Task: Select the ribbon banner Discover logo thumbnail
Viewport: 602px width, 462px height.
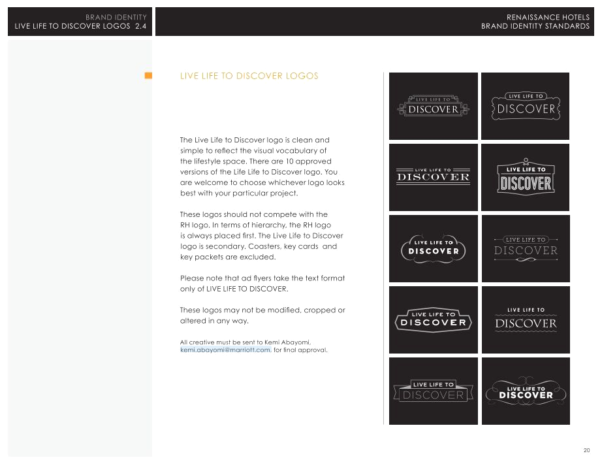Action: pyautogui.click(x=434, y=391)
